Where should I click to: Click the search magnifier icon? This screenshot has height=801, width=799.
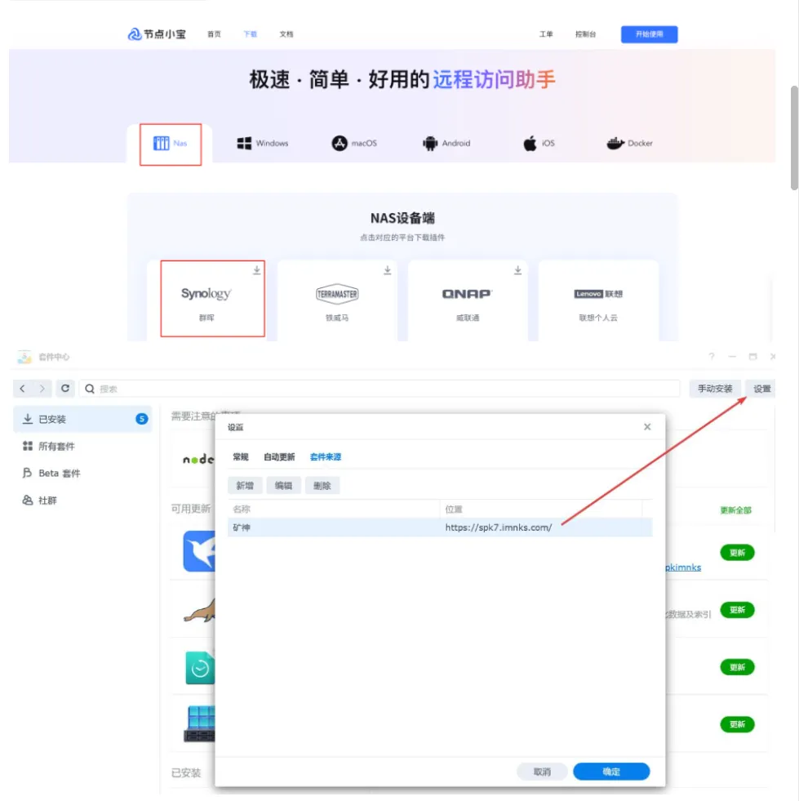[90, 389]
